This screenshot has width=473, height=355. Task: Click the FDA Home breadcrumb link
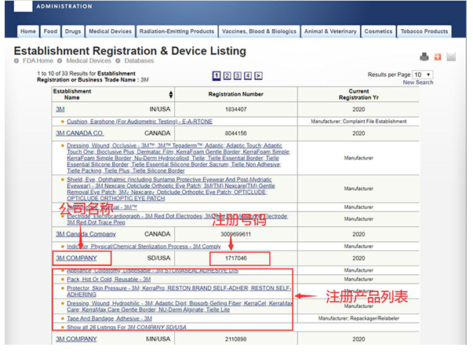tap(38, 60)
